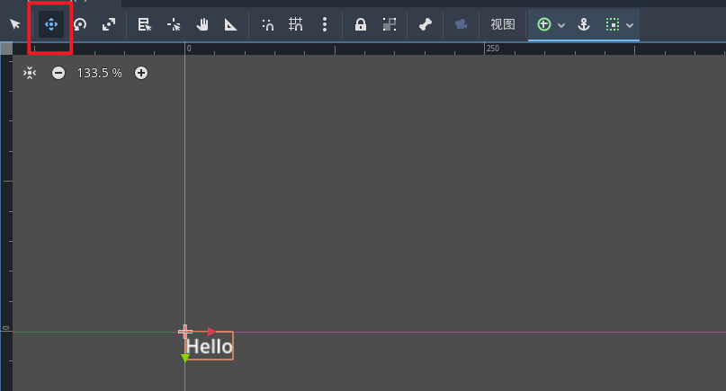Open snapping options three-dot menu
This screenshot has height=391, width=726.
325,24
